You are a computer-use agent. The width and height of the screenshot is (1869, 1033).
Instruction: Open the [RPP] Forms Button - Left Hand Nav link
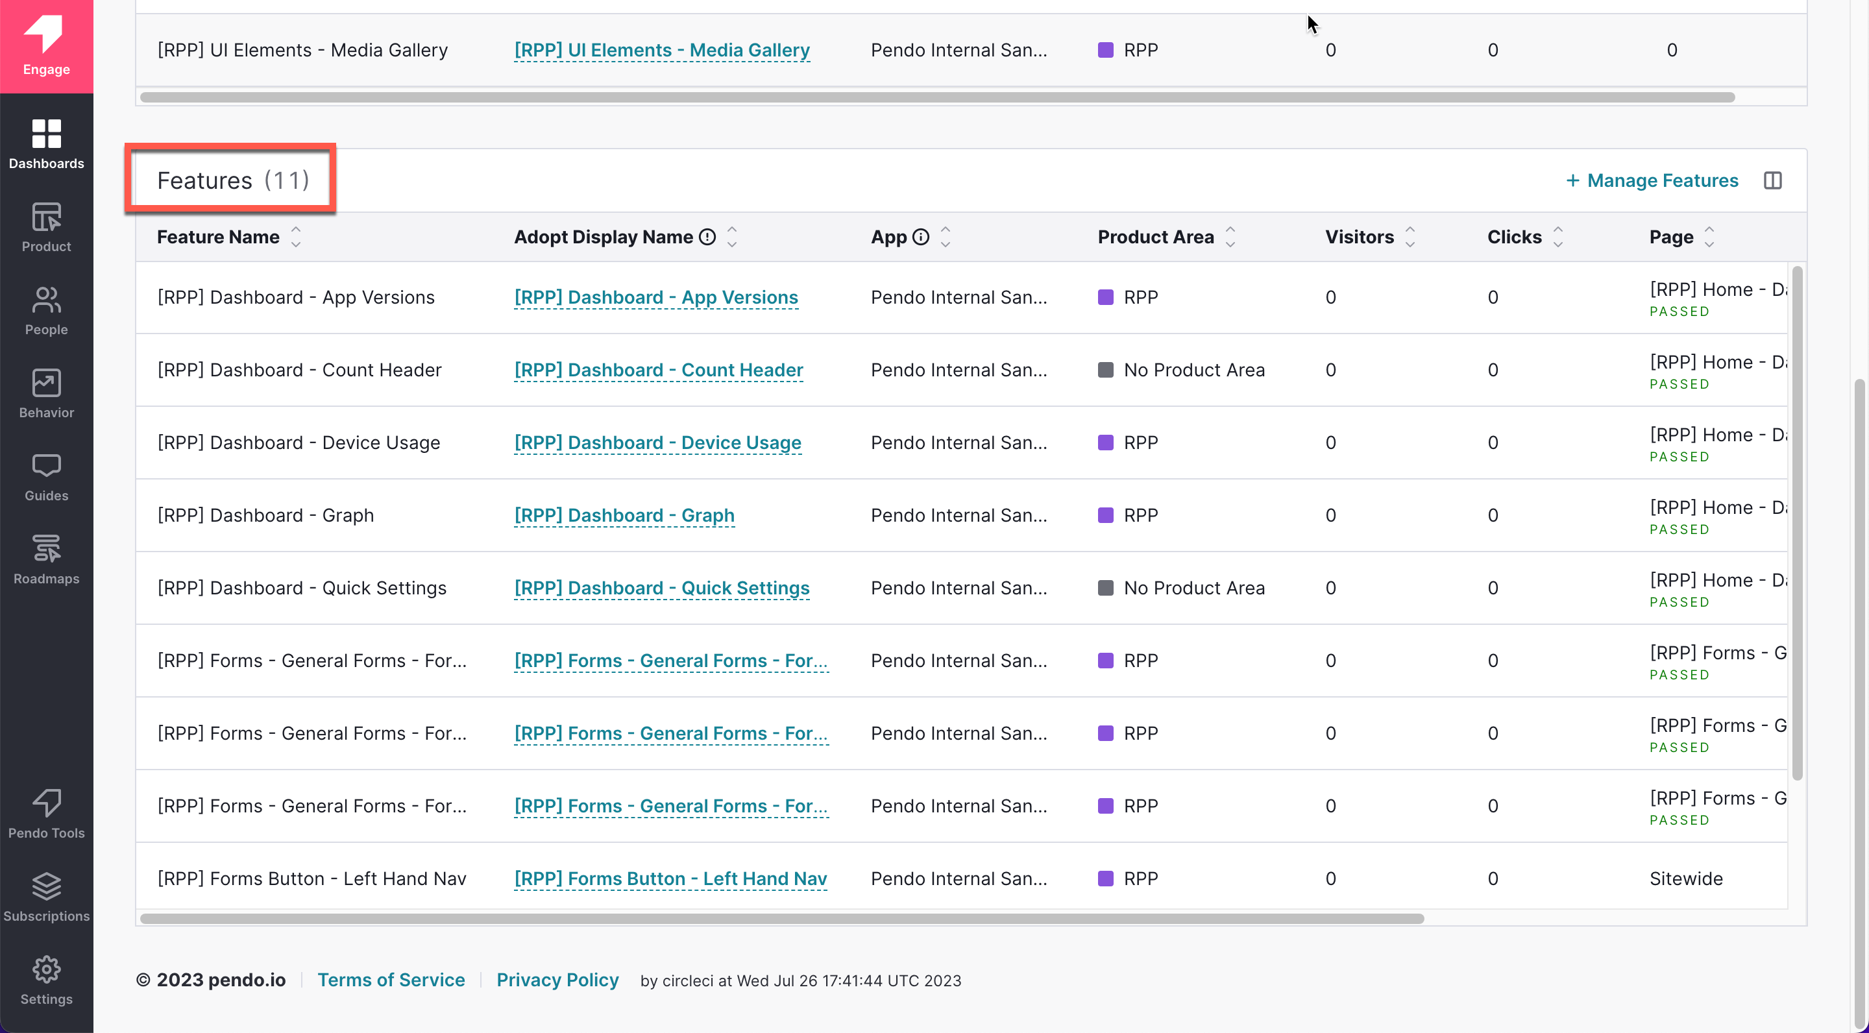[x=670, y=879]
